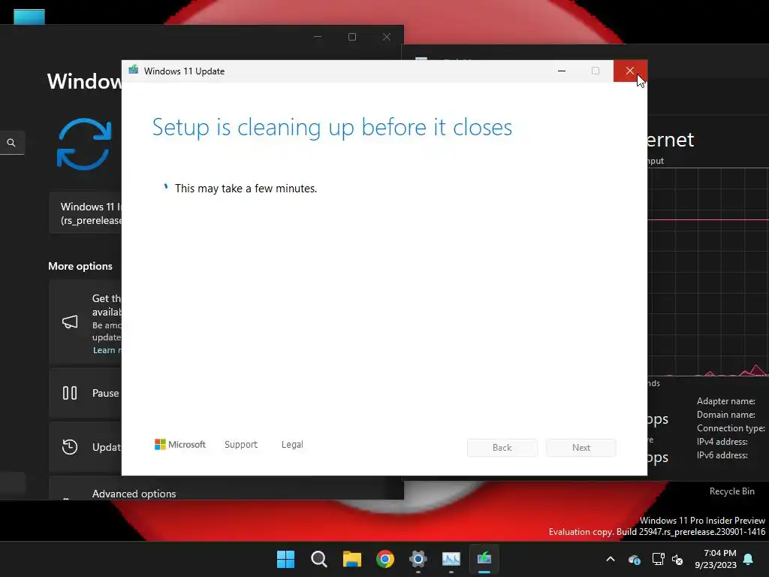769x577 pixels.
Task: Click the Windows Update sync arrows icon
Action: pos(84,143)
